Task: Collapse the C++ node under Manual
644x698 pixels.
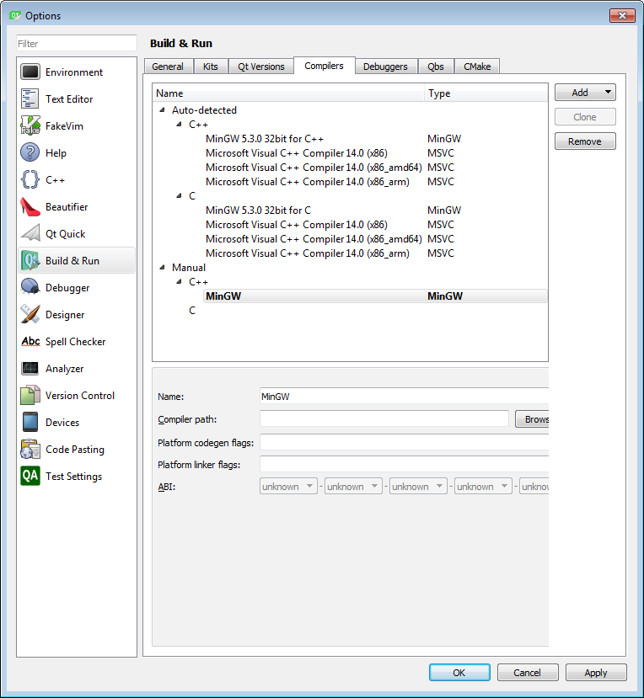Action: point(180,282)
